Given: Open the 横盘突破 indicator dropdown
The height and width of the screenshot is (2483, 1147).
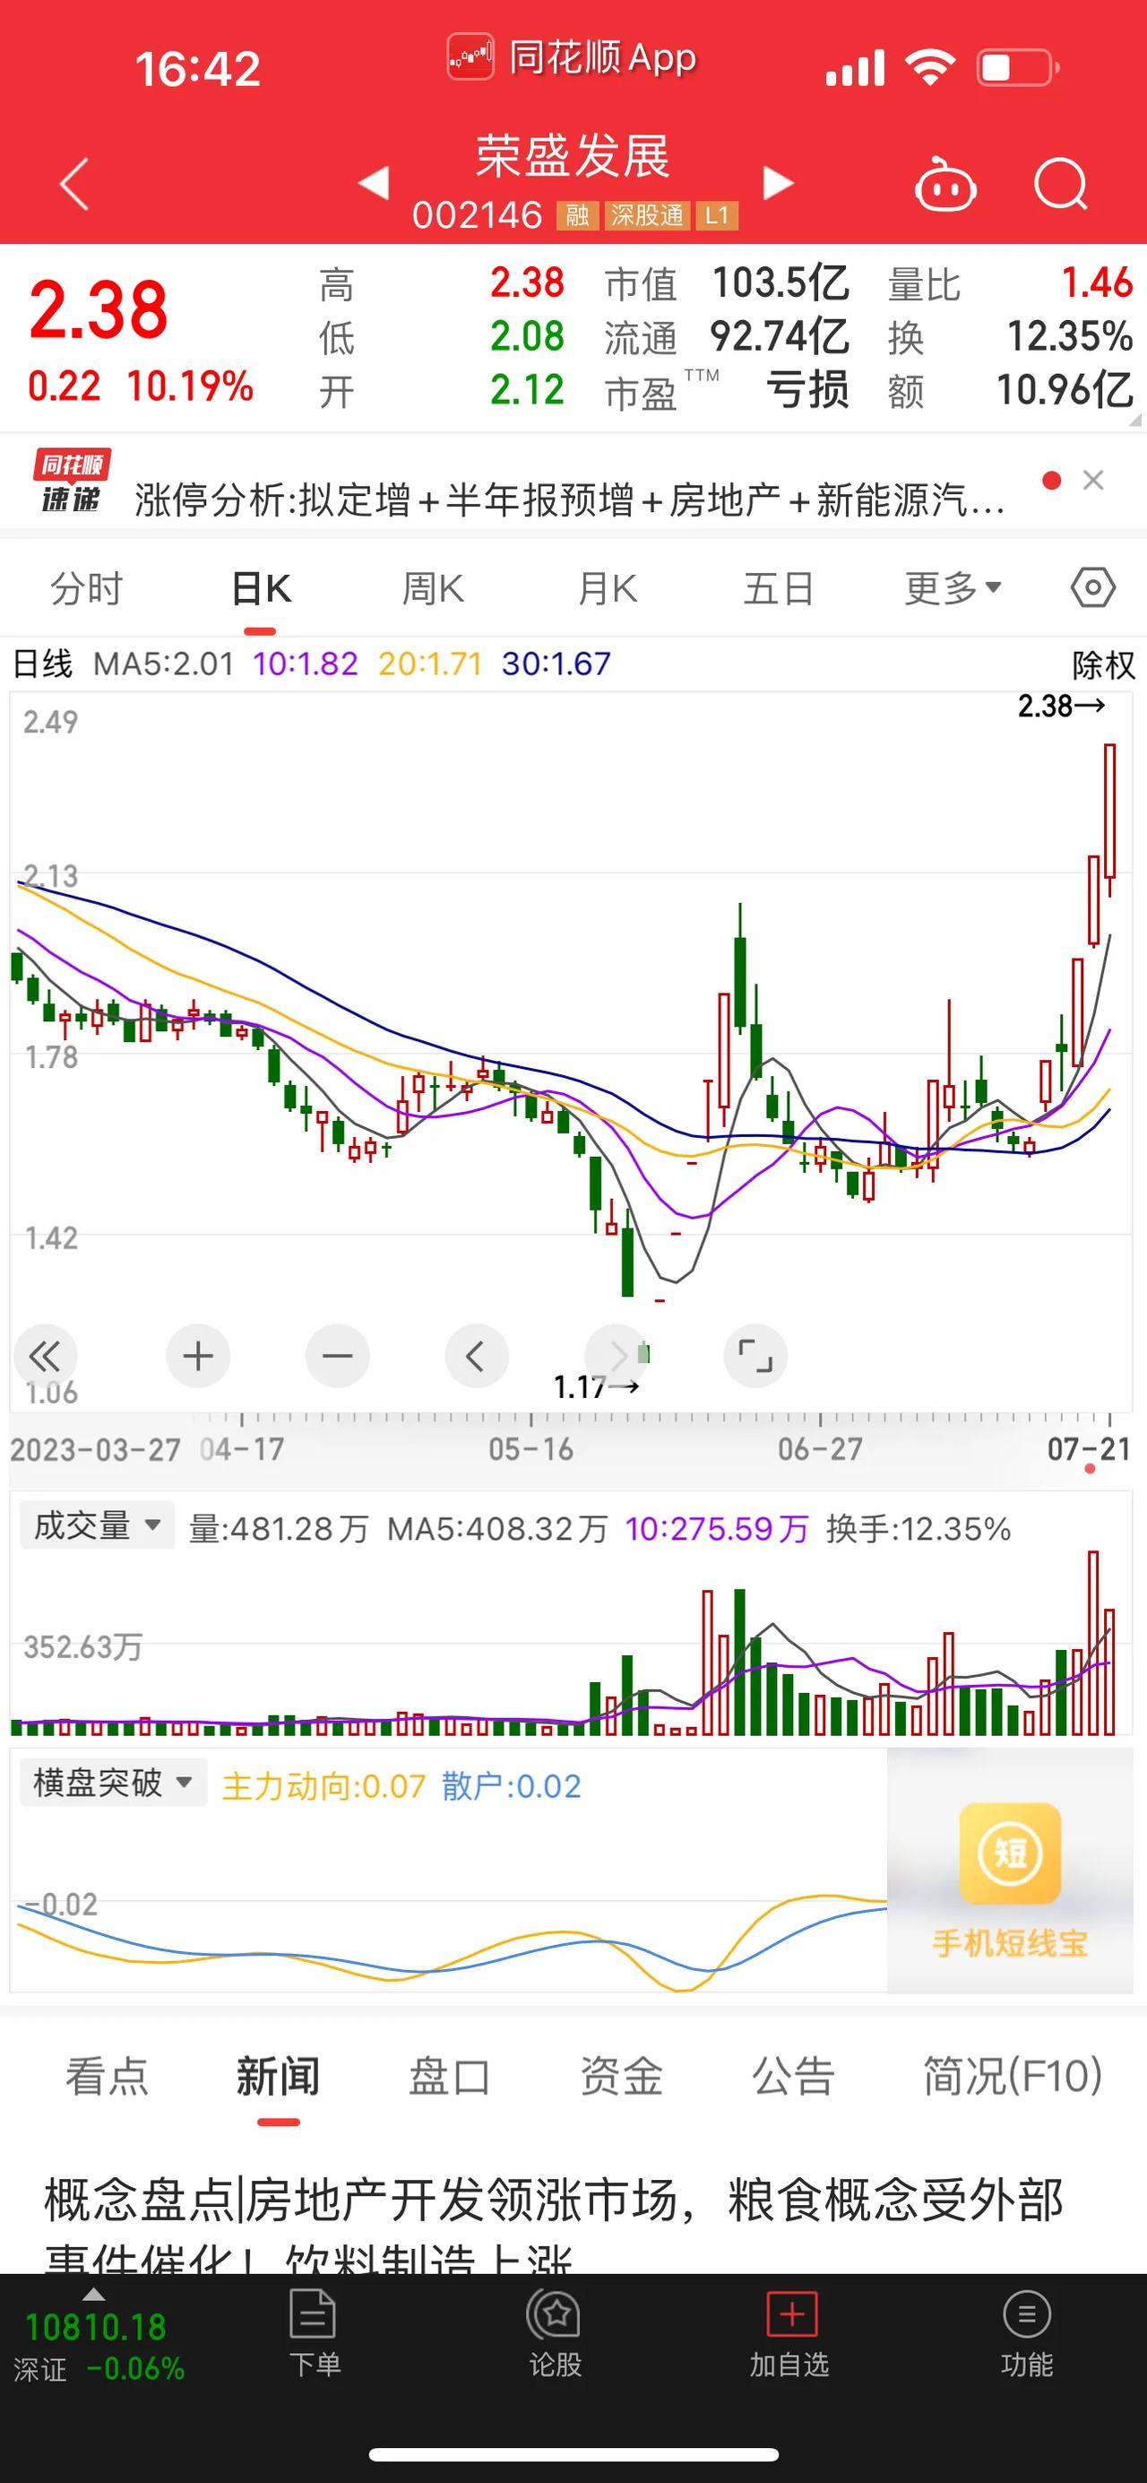Looking at the screenshot, I should 113,1783.
